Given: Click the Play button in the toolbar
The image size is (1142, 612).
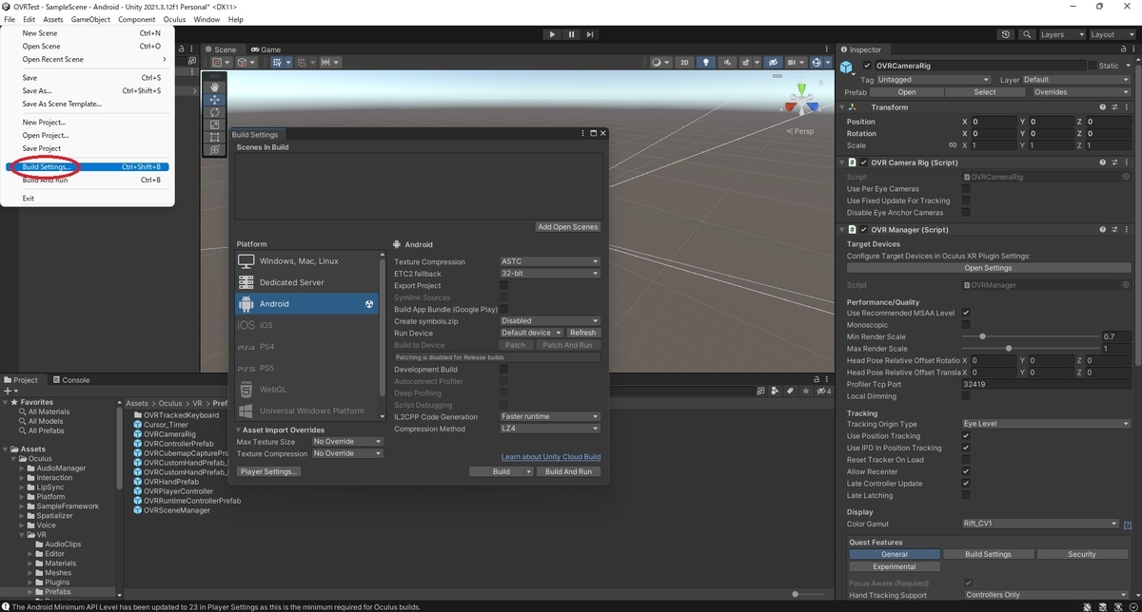Looking at the screenshot, I should [552, 34].
